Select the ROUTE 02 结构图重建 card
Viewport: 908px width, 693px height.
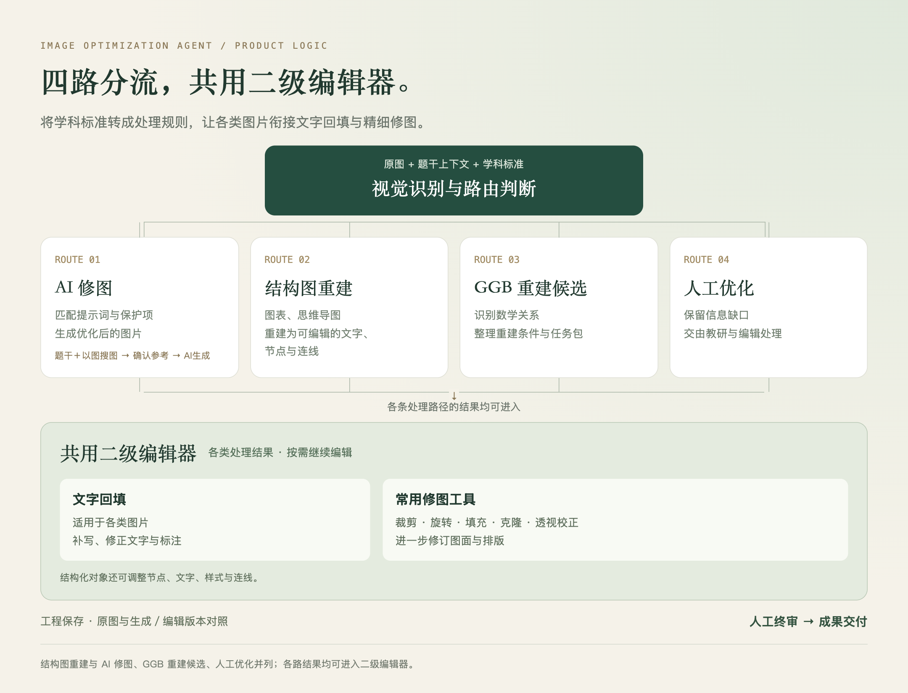(x=349, y=307)
